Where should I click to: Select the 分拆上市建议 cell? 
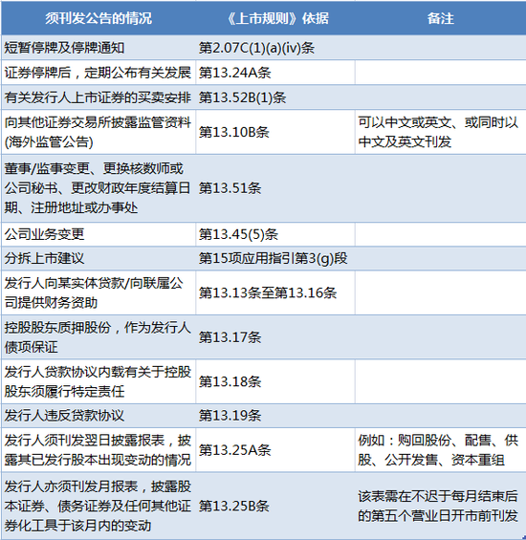click(99, 258)
